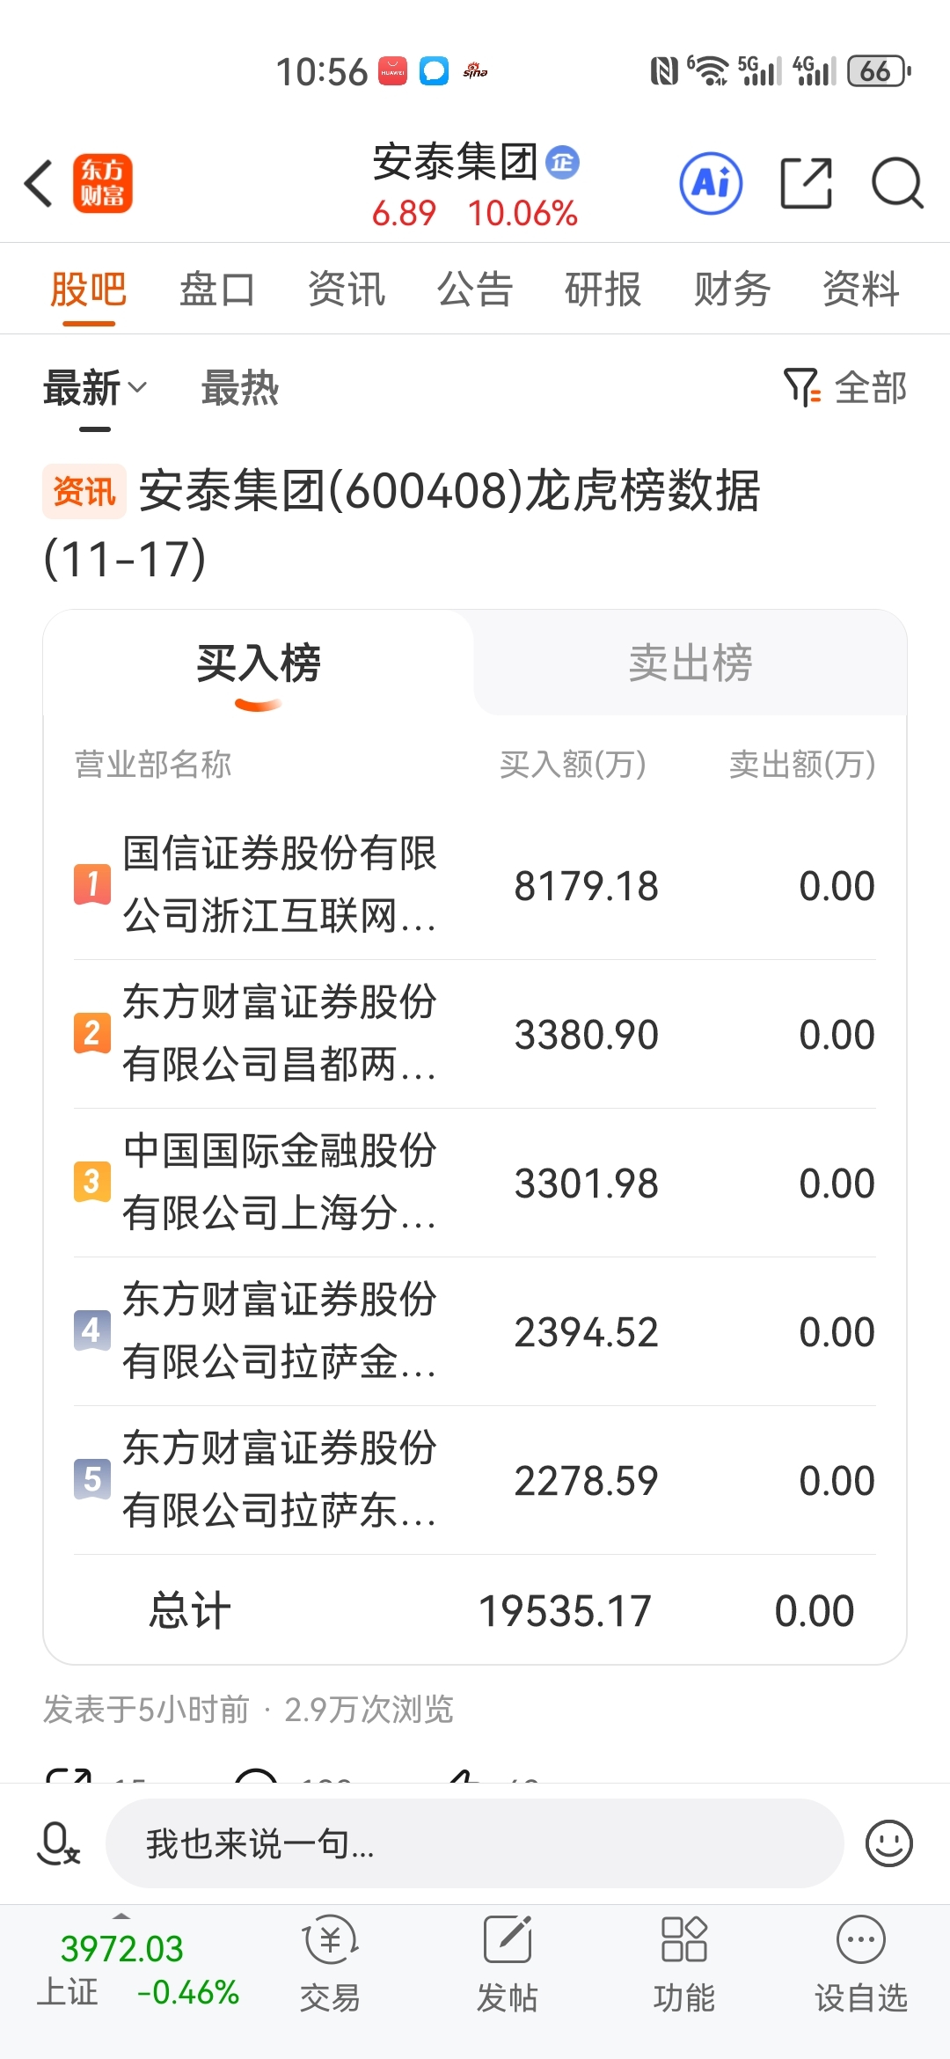Tap the 交易 trade icon
This screenshot has height=2059, width=950.
330,1964
